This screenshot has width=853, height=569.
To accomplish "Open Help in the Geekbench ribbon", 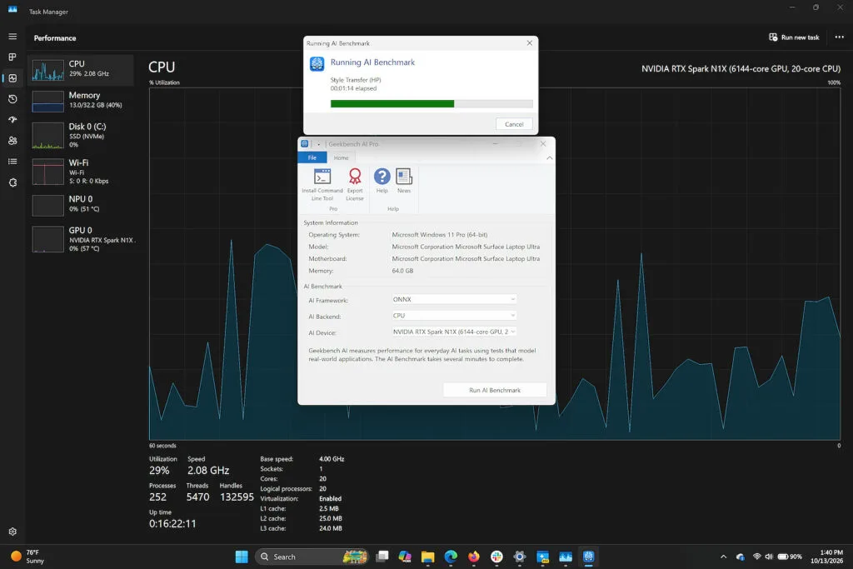I will click(382, 181).
